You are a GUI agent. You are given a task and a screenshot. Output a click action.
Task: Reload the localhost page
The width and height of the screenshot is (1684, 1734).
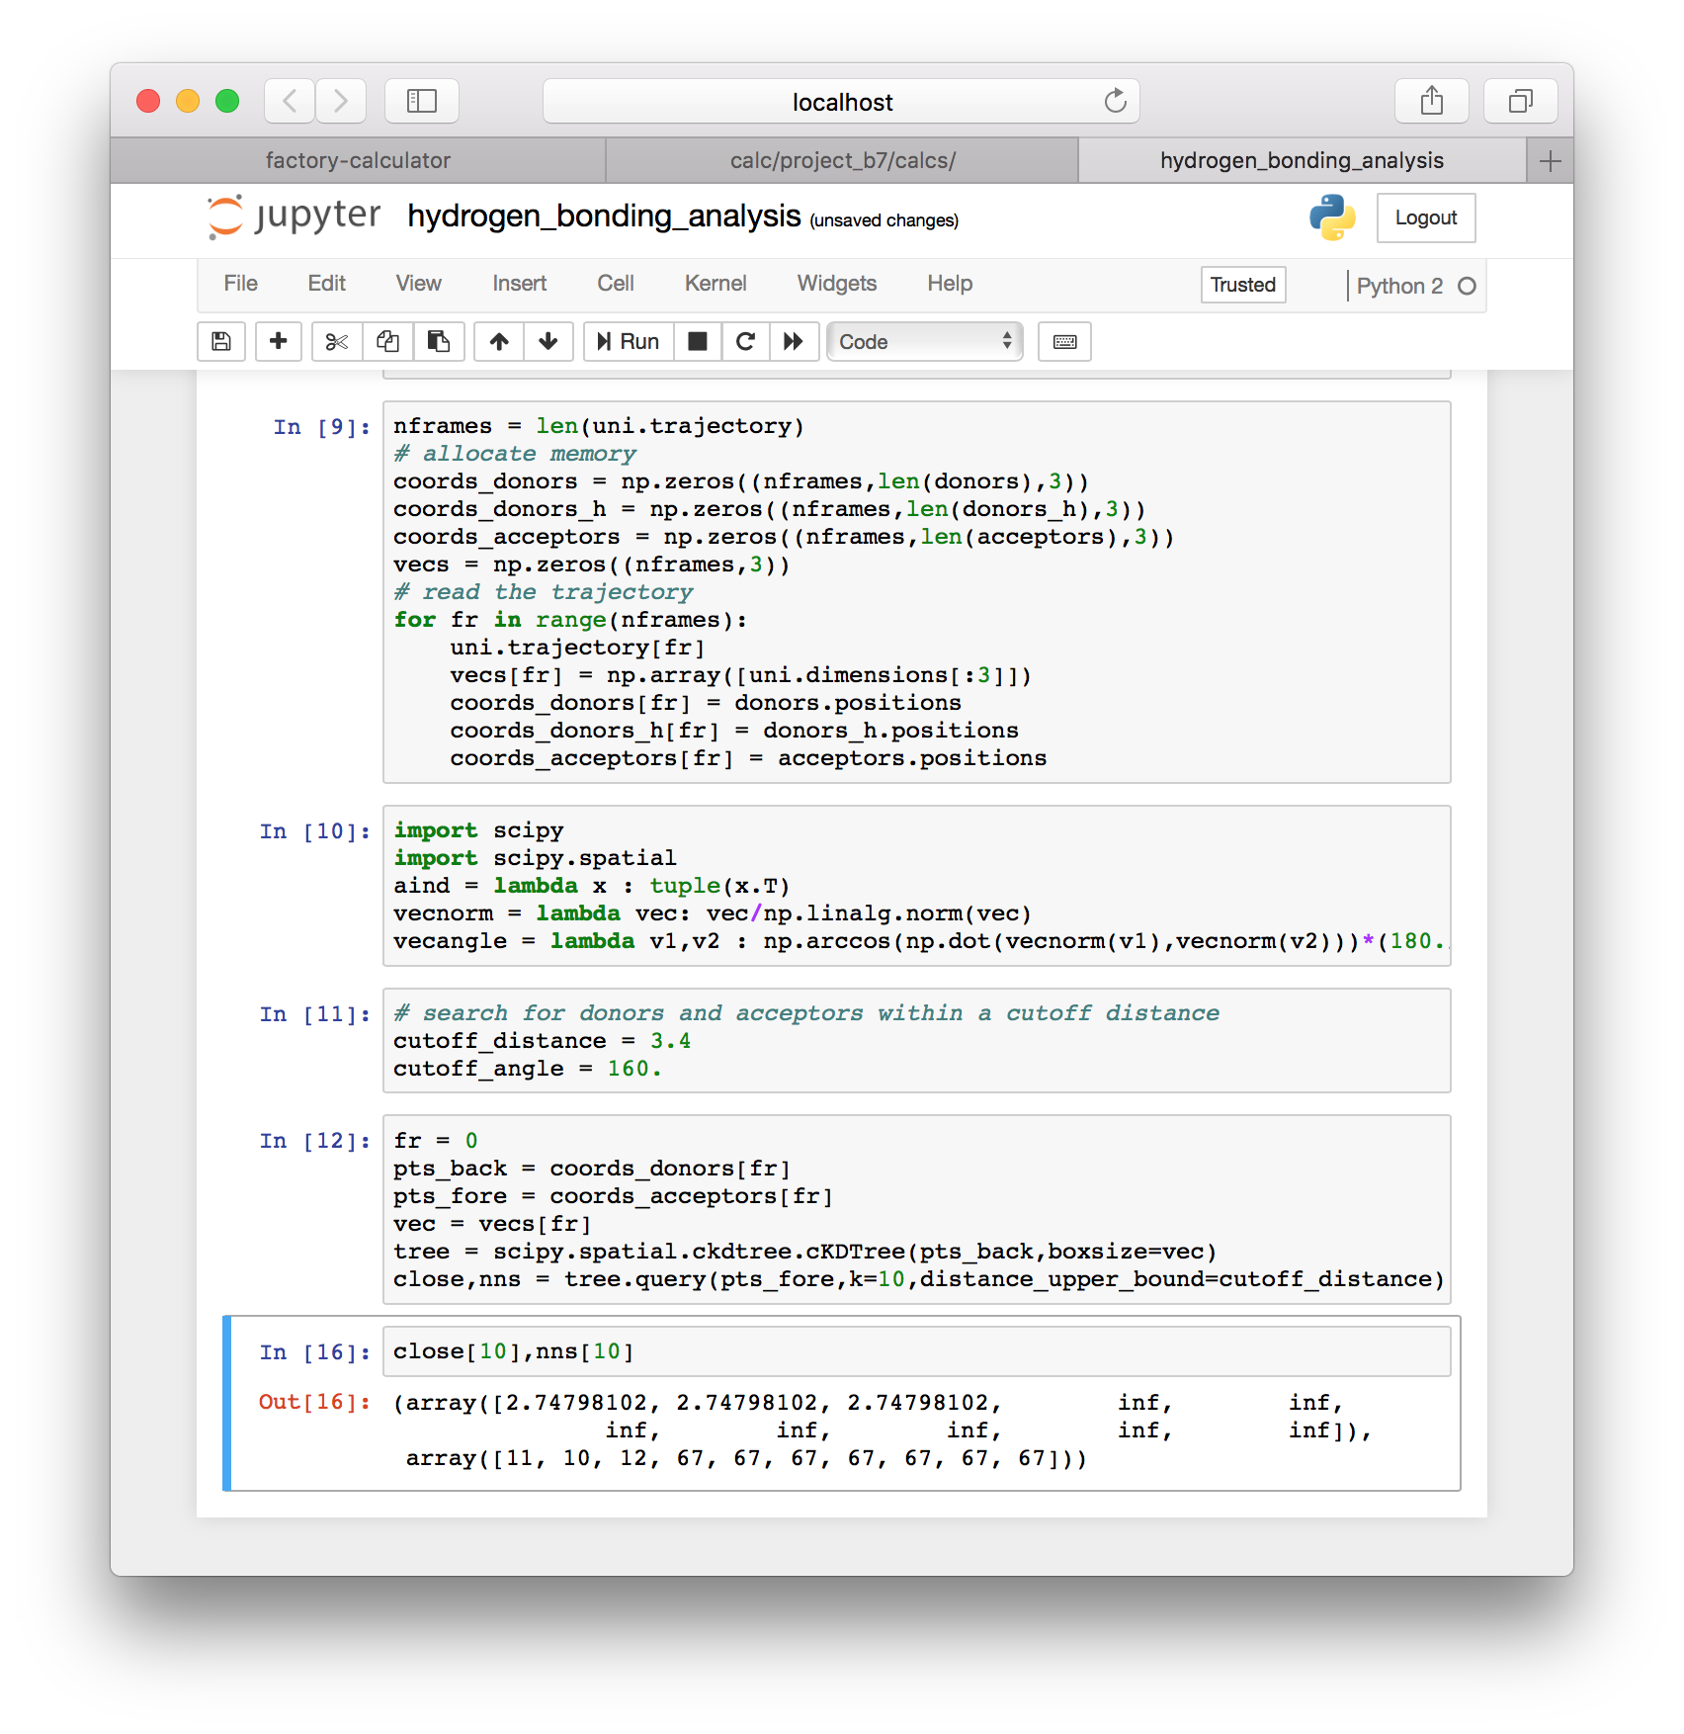click(x=1115, y=101)
